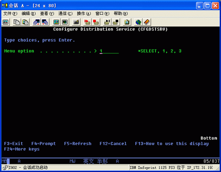Stop macro recording with red square icon
This screenshot has width=221, height=172.
[x=96, y=22]
